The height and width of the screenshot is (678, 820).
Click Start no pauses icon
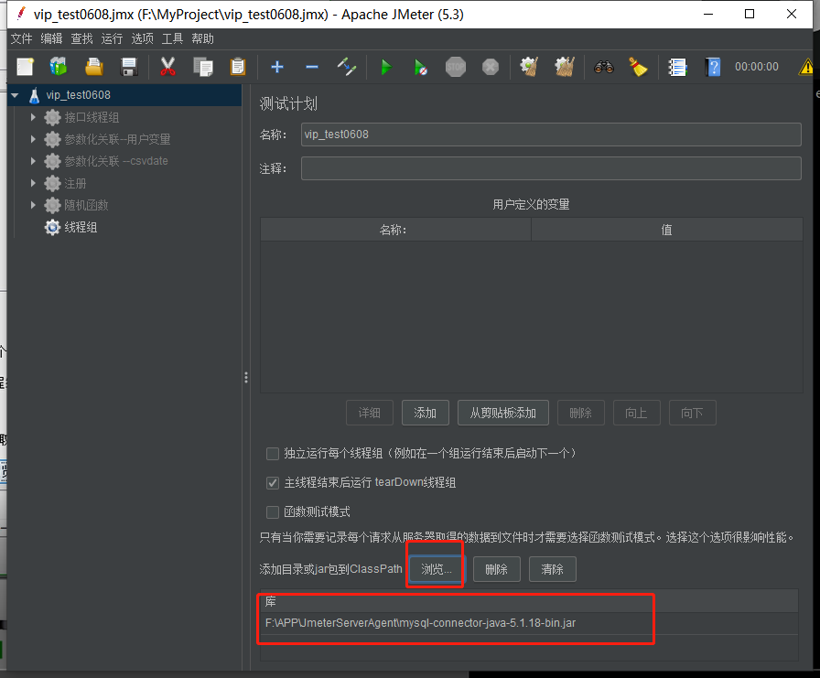pos(420,67)
